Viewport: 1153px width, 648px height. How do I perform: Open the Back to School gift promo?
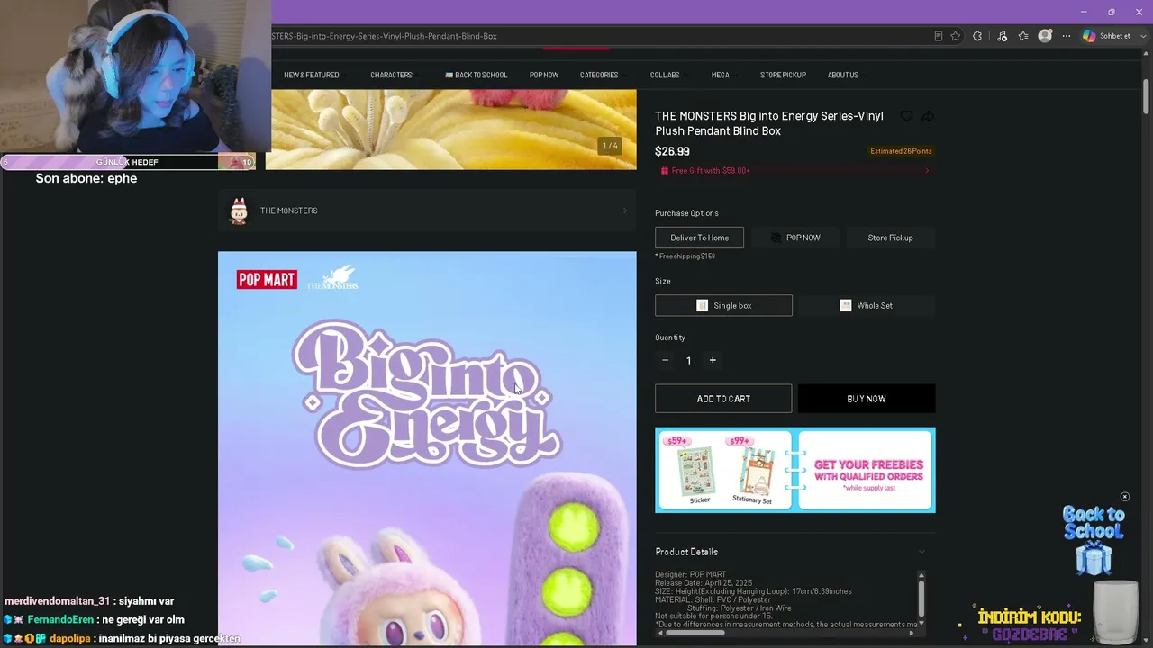pos(1094,539)
